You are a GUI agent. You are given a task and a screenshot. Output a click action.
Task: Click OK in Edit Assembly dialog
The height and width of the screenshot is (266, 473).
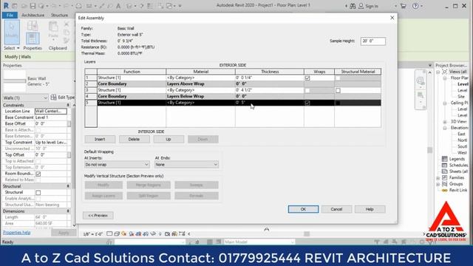[x=303, y=209]
